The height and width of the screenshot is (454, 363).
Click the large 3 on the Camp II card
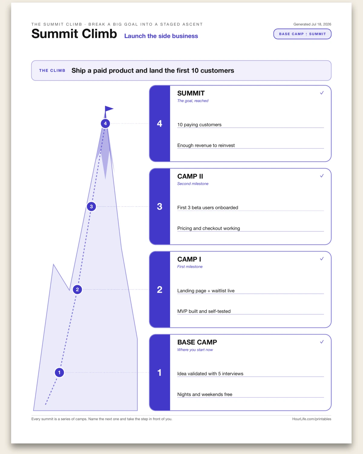(159, 206)
